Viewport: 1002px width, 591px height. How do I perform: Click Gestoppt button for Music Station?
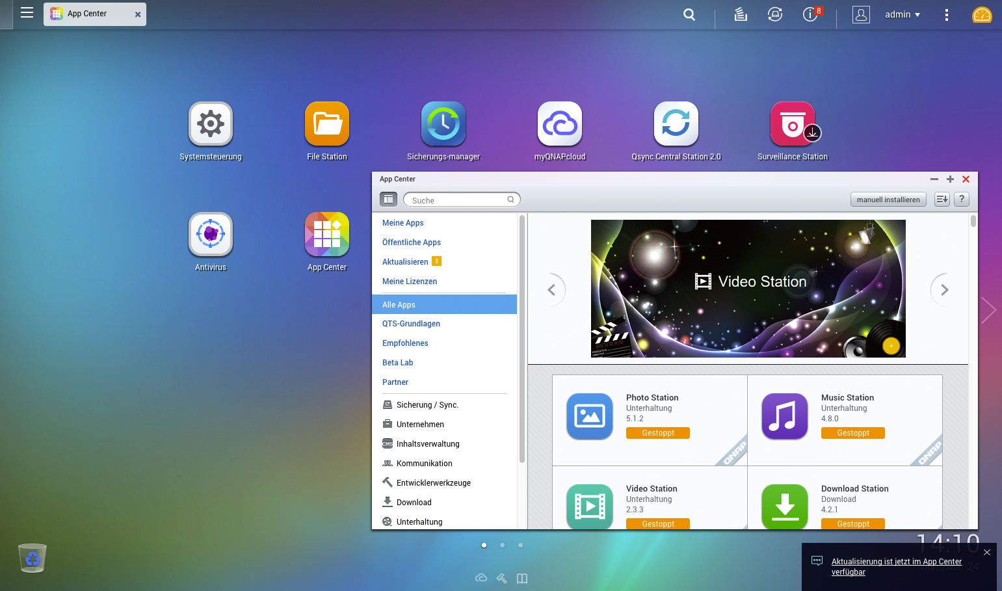click(853, 433)
